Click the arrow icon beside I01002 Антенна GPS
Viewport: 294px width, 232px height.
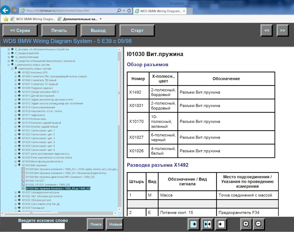(x=19, y=72)
